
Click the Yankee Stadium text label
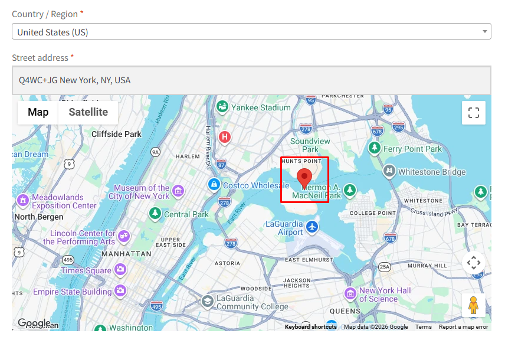coord(261,107)
